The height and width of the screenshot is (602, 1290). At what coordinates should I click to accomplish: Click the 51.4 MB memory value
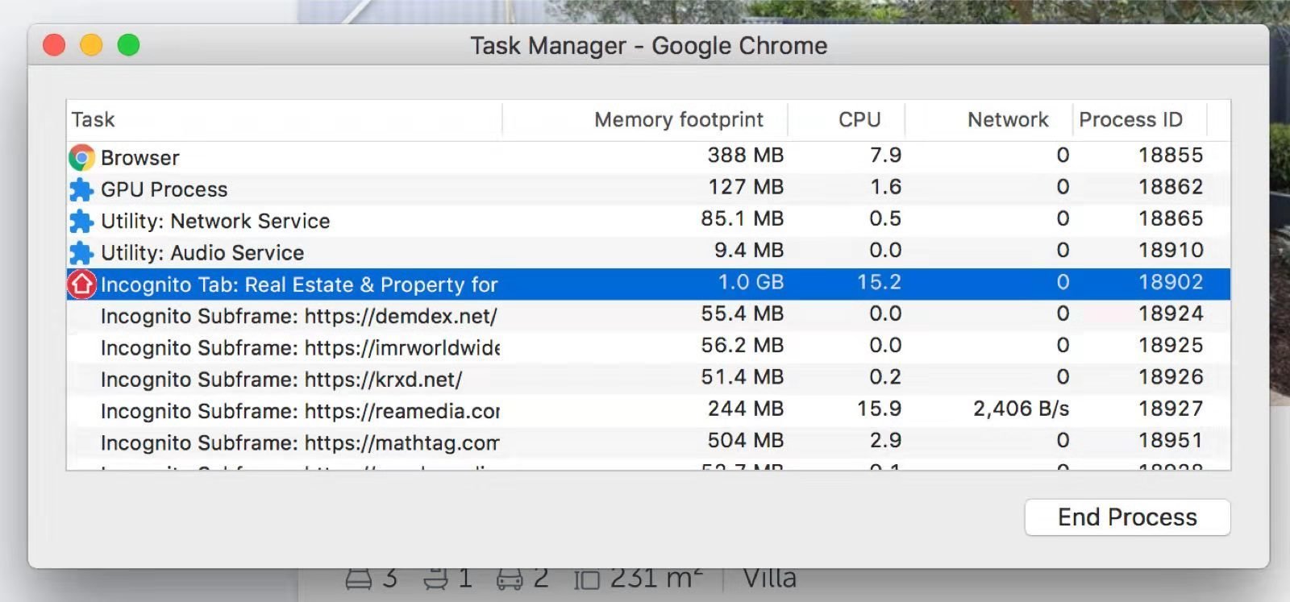click(x=742, y=376)
